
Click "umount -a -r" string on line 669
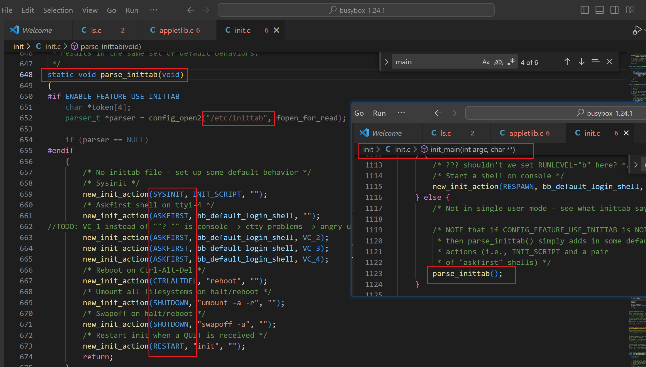click(228, 303)
